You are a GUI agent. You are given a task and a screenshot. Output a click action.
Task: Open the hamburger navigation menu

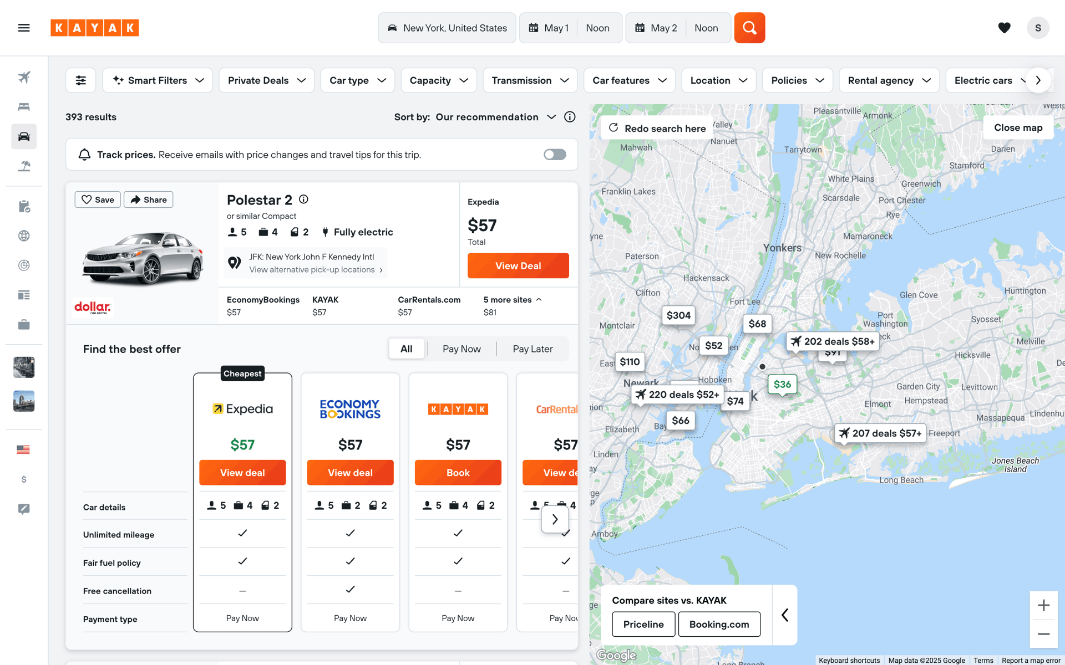(24, 28)
